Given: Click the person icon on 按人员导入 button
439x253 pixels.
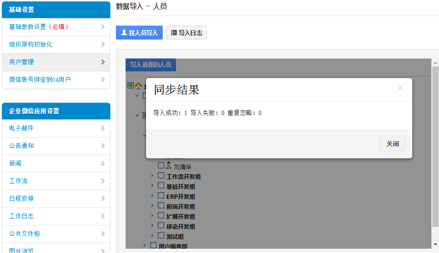Looking at the screenshot, I should [124, 33].
